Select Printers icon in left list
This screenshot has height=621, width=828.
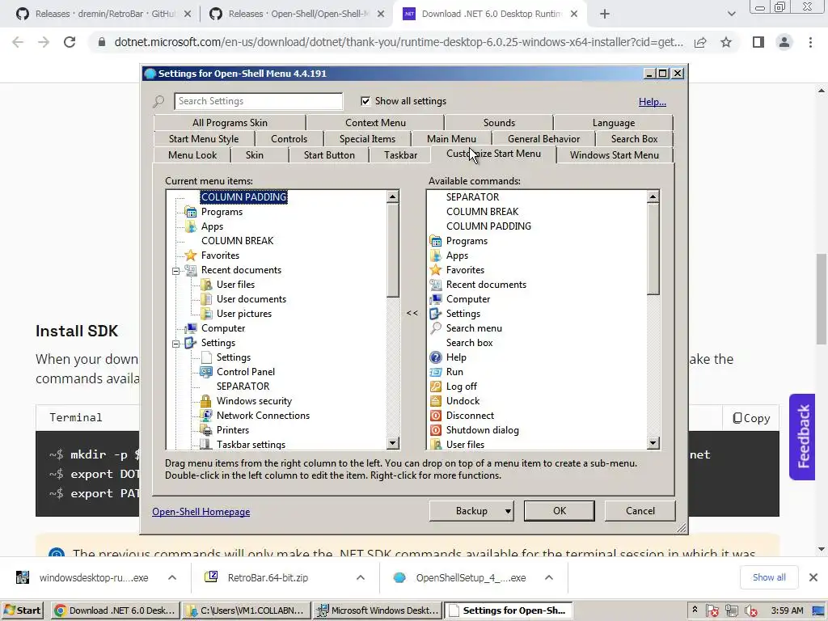206,430
